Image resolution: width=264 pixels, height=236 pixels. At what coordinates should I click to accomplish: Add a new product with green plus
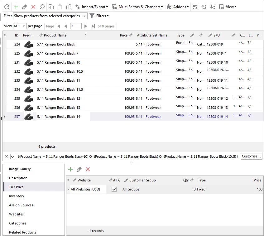(16, 7)
